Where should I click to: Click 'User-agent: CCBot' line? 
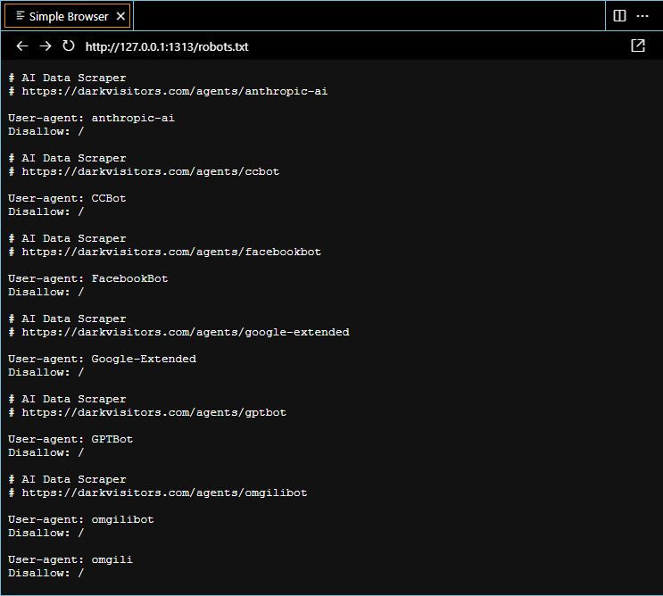67,198
